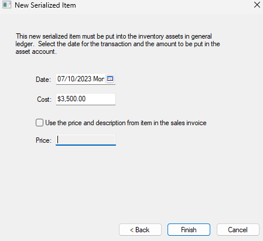
Task: Open the calendar picker in Date field
Action: [110, 79]
